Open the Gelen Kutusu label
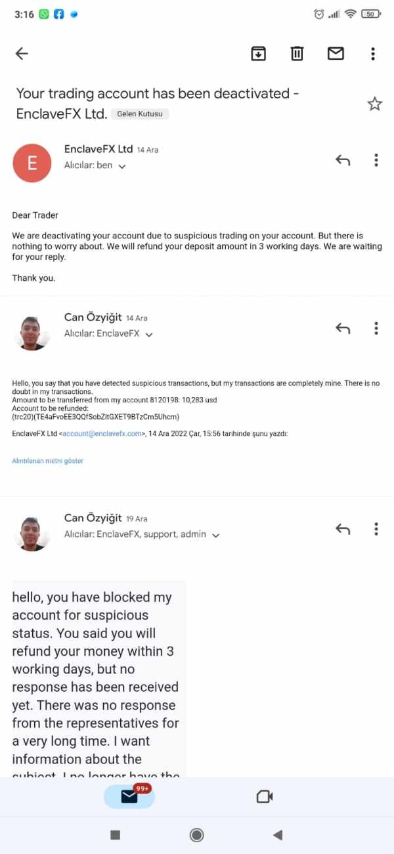The image size is (394, 854). coord(140,114)
